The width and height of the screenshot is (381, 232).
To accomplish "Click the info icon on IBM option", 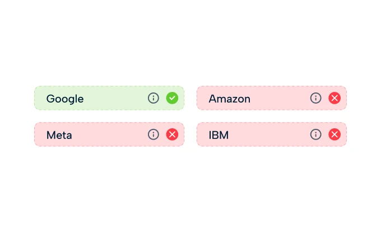I will coord(316,134).
